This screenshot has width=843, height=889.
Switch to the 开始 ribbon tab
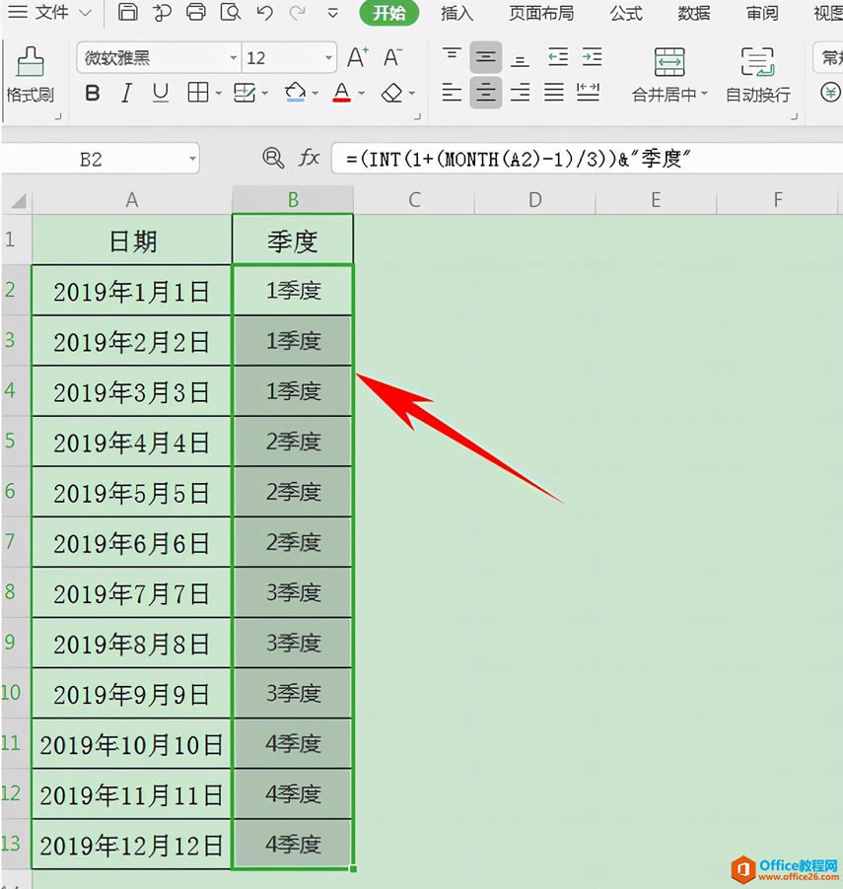coord(389,13)
